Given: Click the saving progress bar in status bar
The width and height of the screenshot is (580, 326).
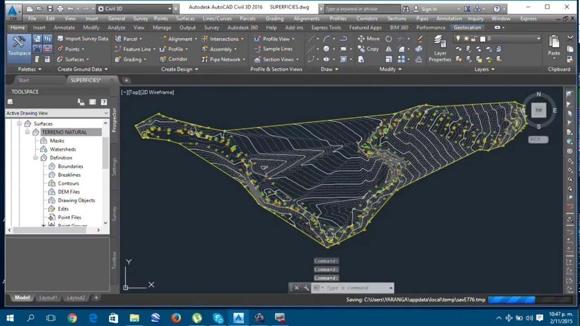Looking at the screenshot, I should coord(529,299).
